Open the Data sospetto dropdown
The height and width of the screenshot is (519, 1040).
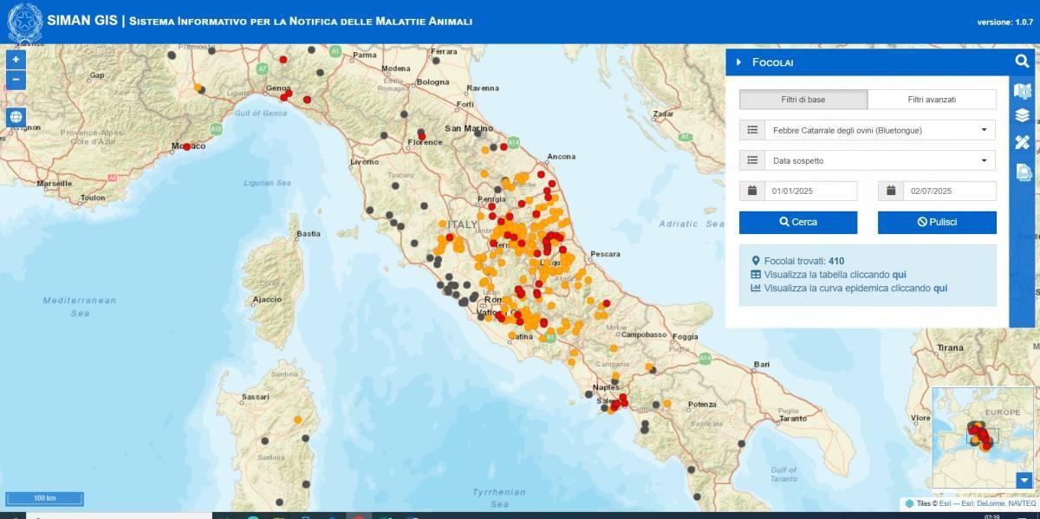coord(880,160)
